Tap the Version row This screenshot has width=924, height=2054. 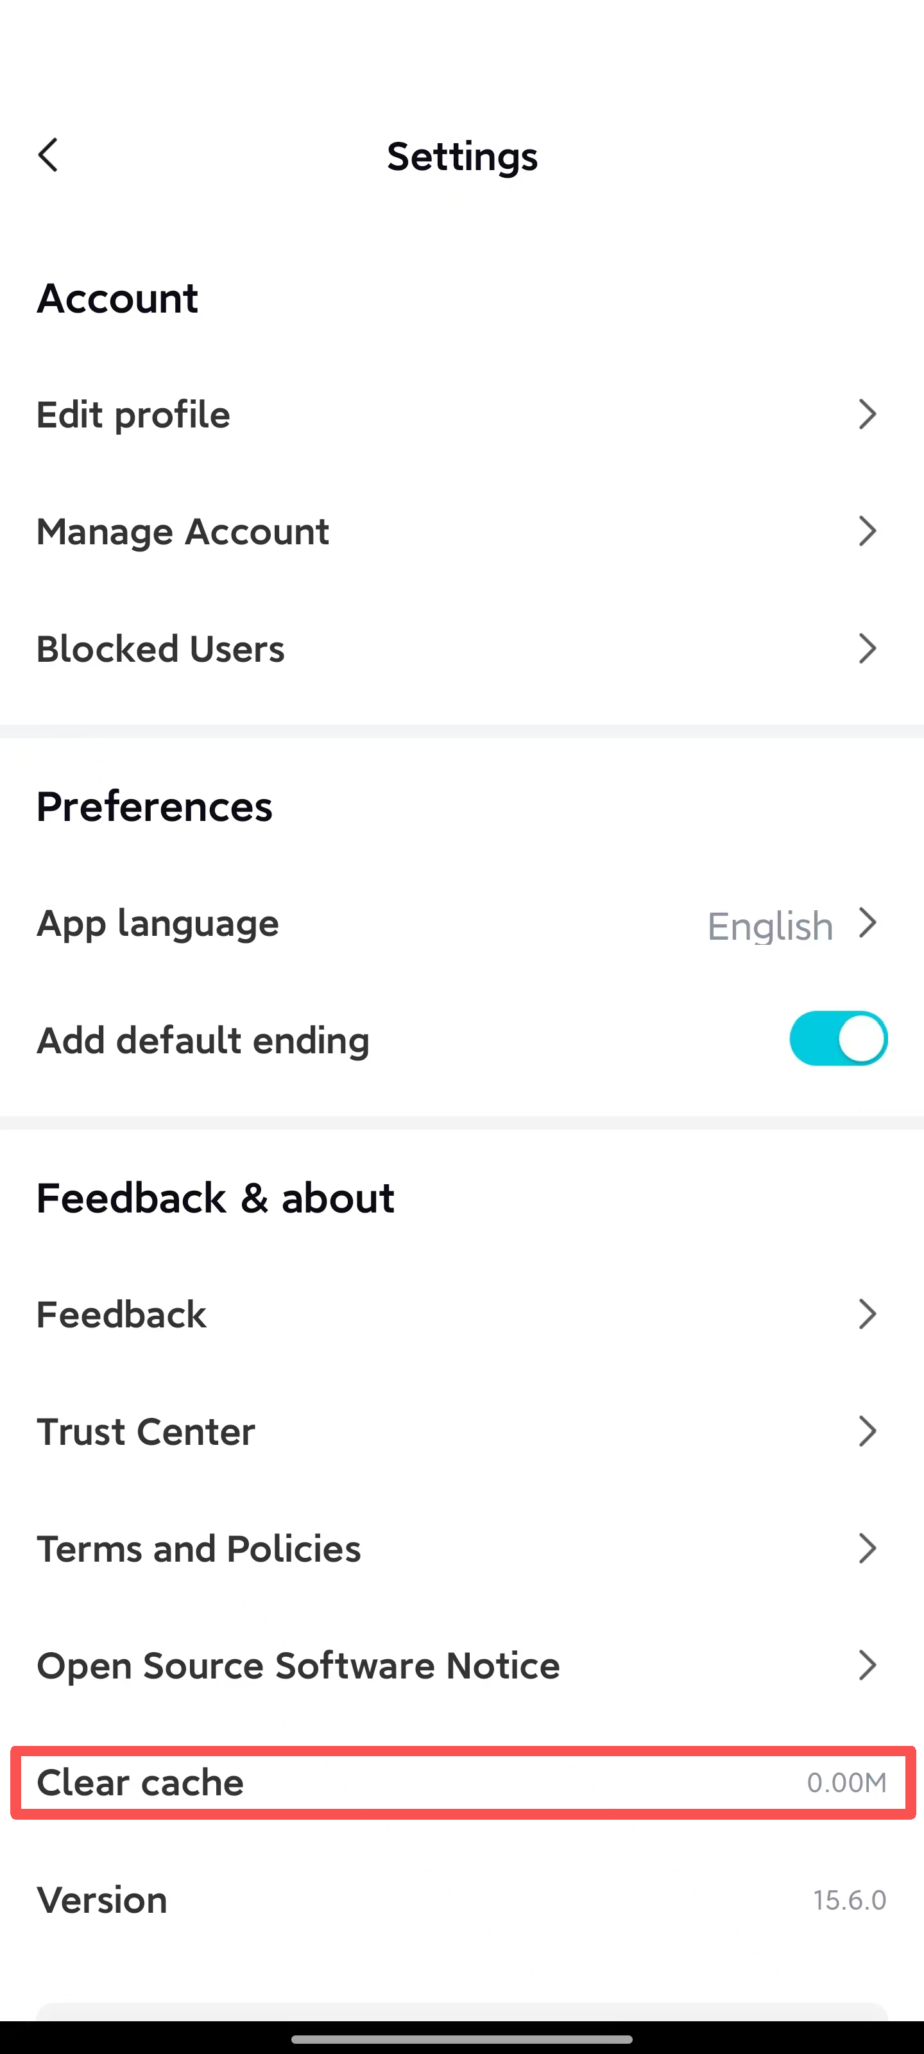(x=103, y=1900)
